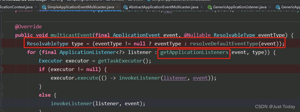Click the execute call on executor
The width and height of the screenshot is (300, 112).
[x=87, y=78]
